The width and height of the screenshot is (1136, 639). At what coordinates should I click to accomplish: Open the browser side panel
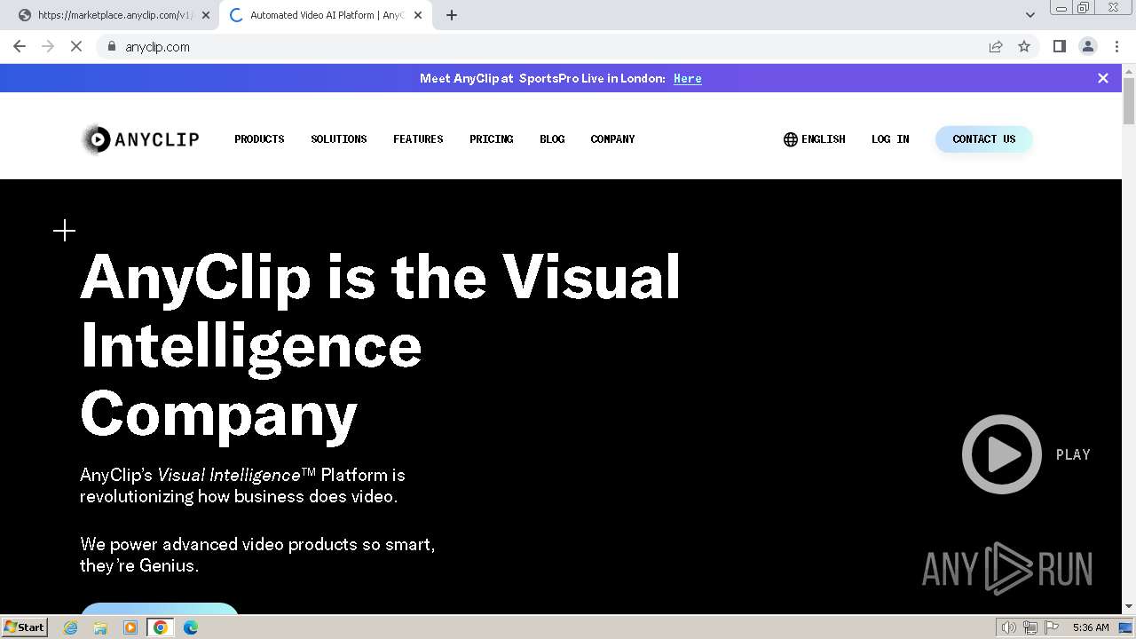click(1060, 46)
